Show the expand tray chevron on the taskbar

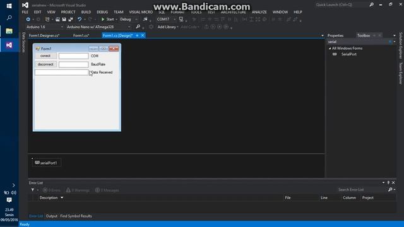13,185
